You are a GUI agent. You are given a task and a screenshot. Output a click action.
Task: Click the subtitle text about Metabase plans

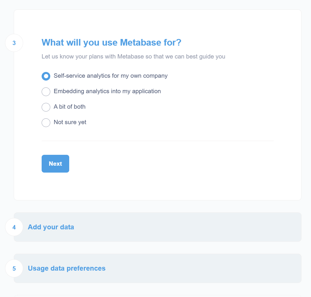tap(133, 56)
